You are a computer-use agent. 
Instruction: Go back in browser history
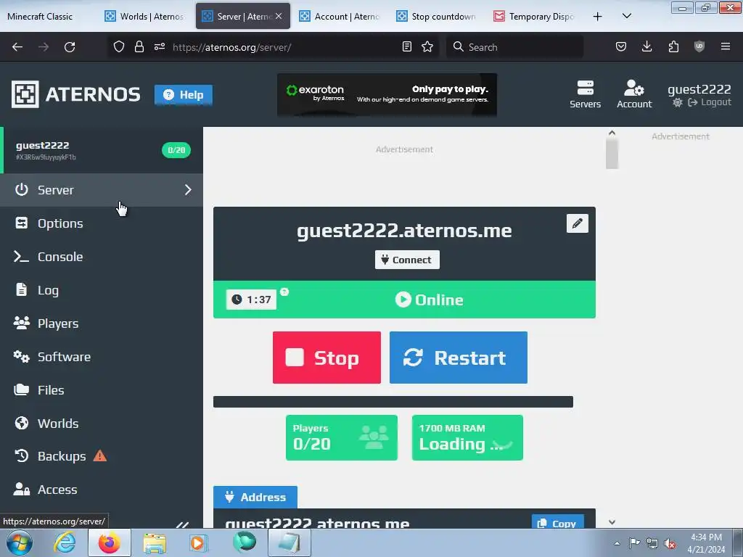pyautogui.click(x=17, y=47)
